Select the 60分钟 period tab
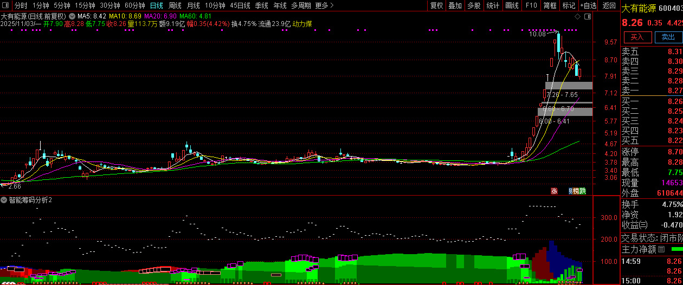Viewport: 683px width, 285px height. (x=134, y=5)
